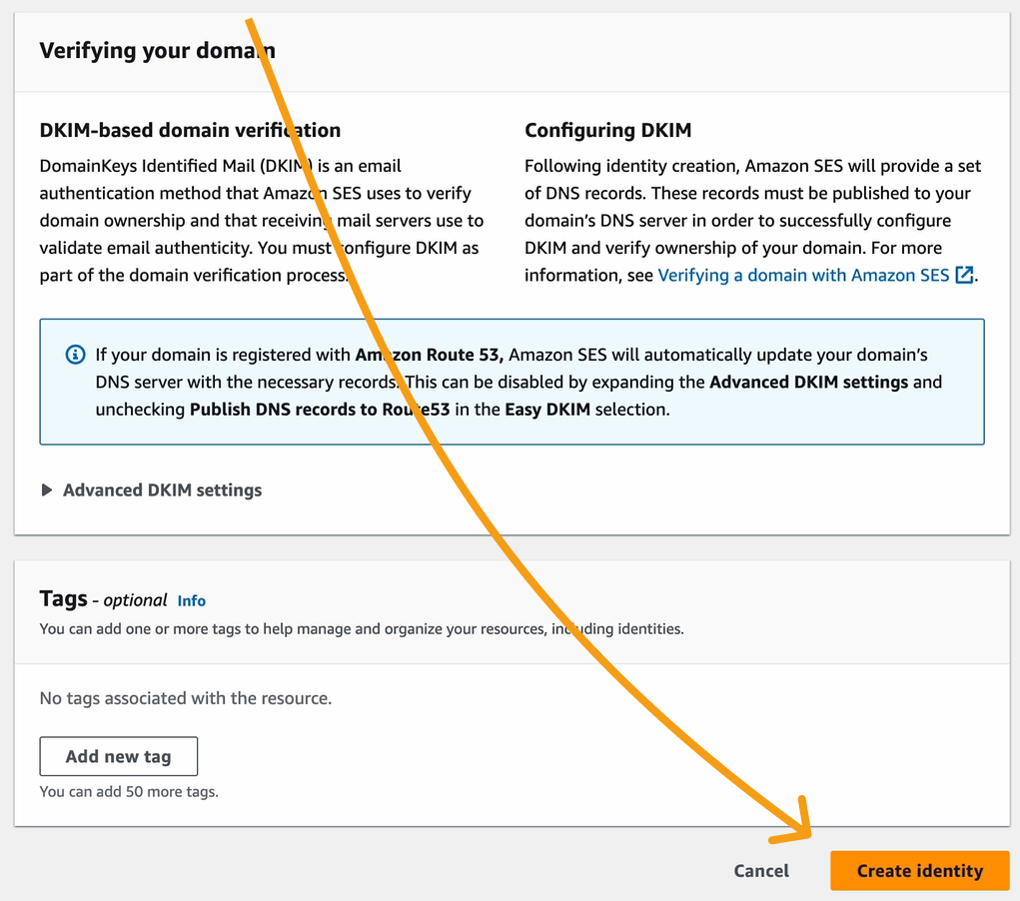Click the Tags description about managing resources
The height and width of the screenshot is (901, 1020).
pos(362,629)
